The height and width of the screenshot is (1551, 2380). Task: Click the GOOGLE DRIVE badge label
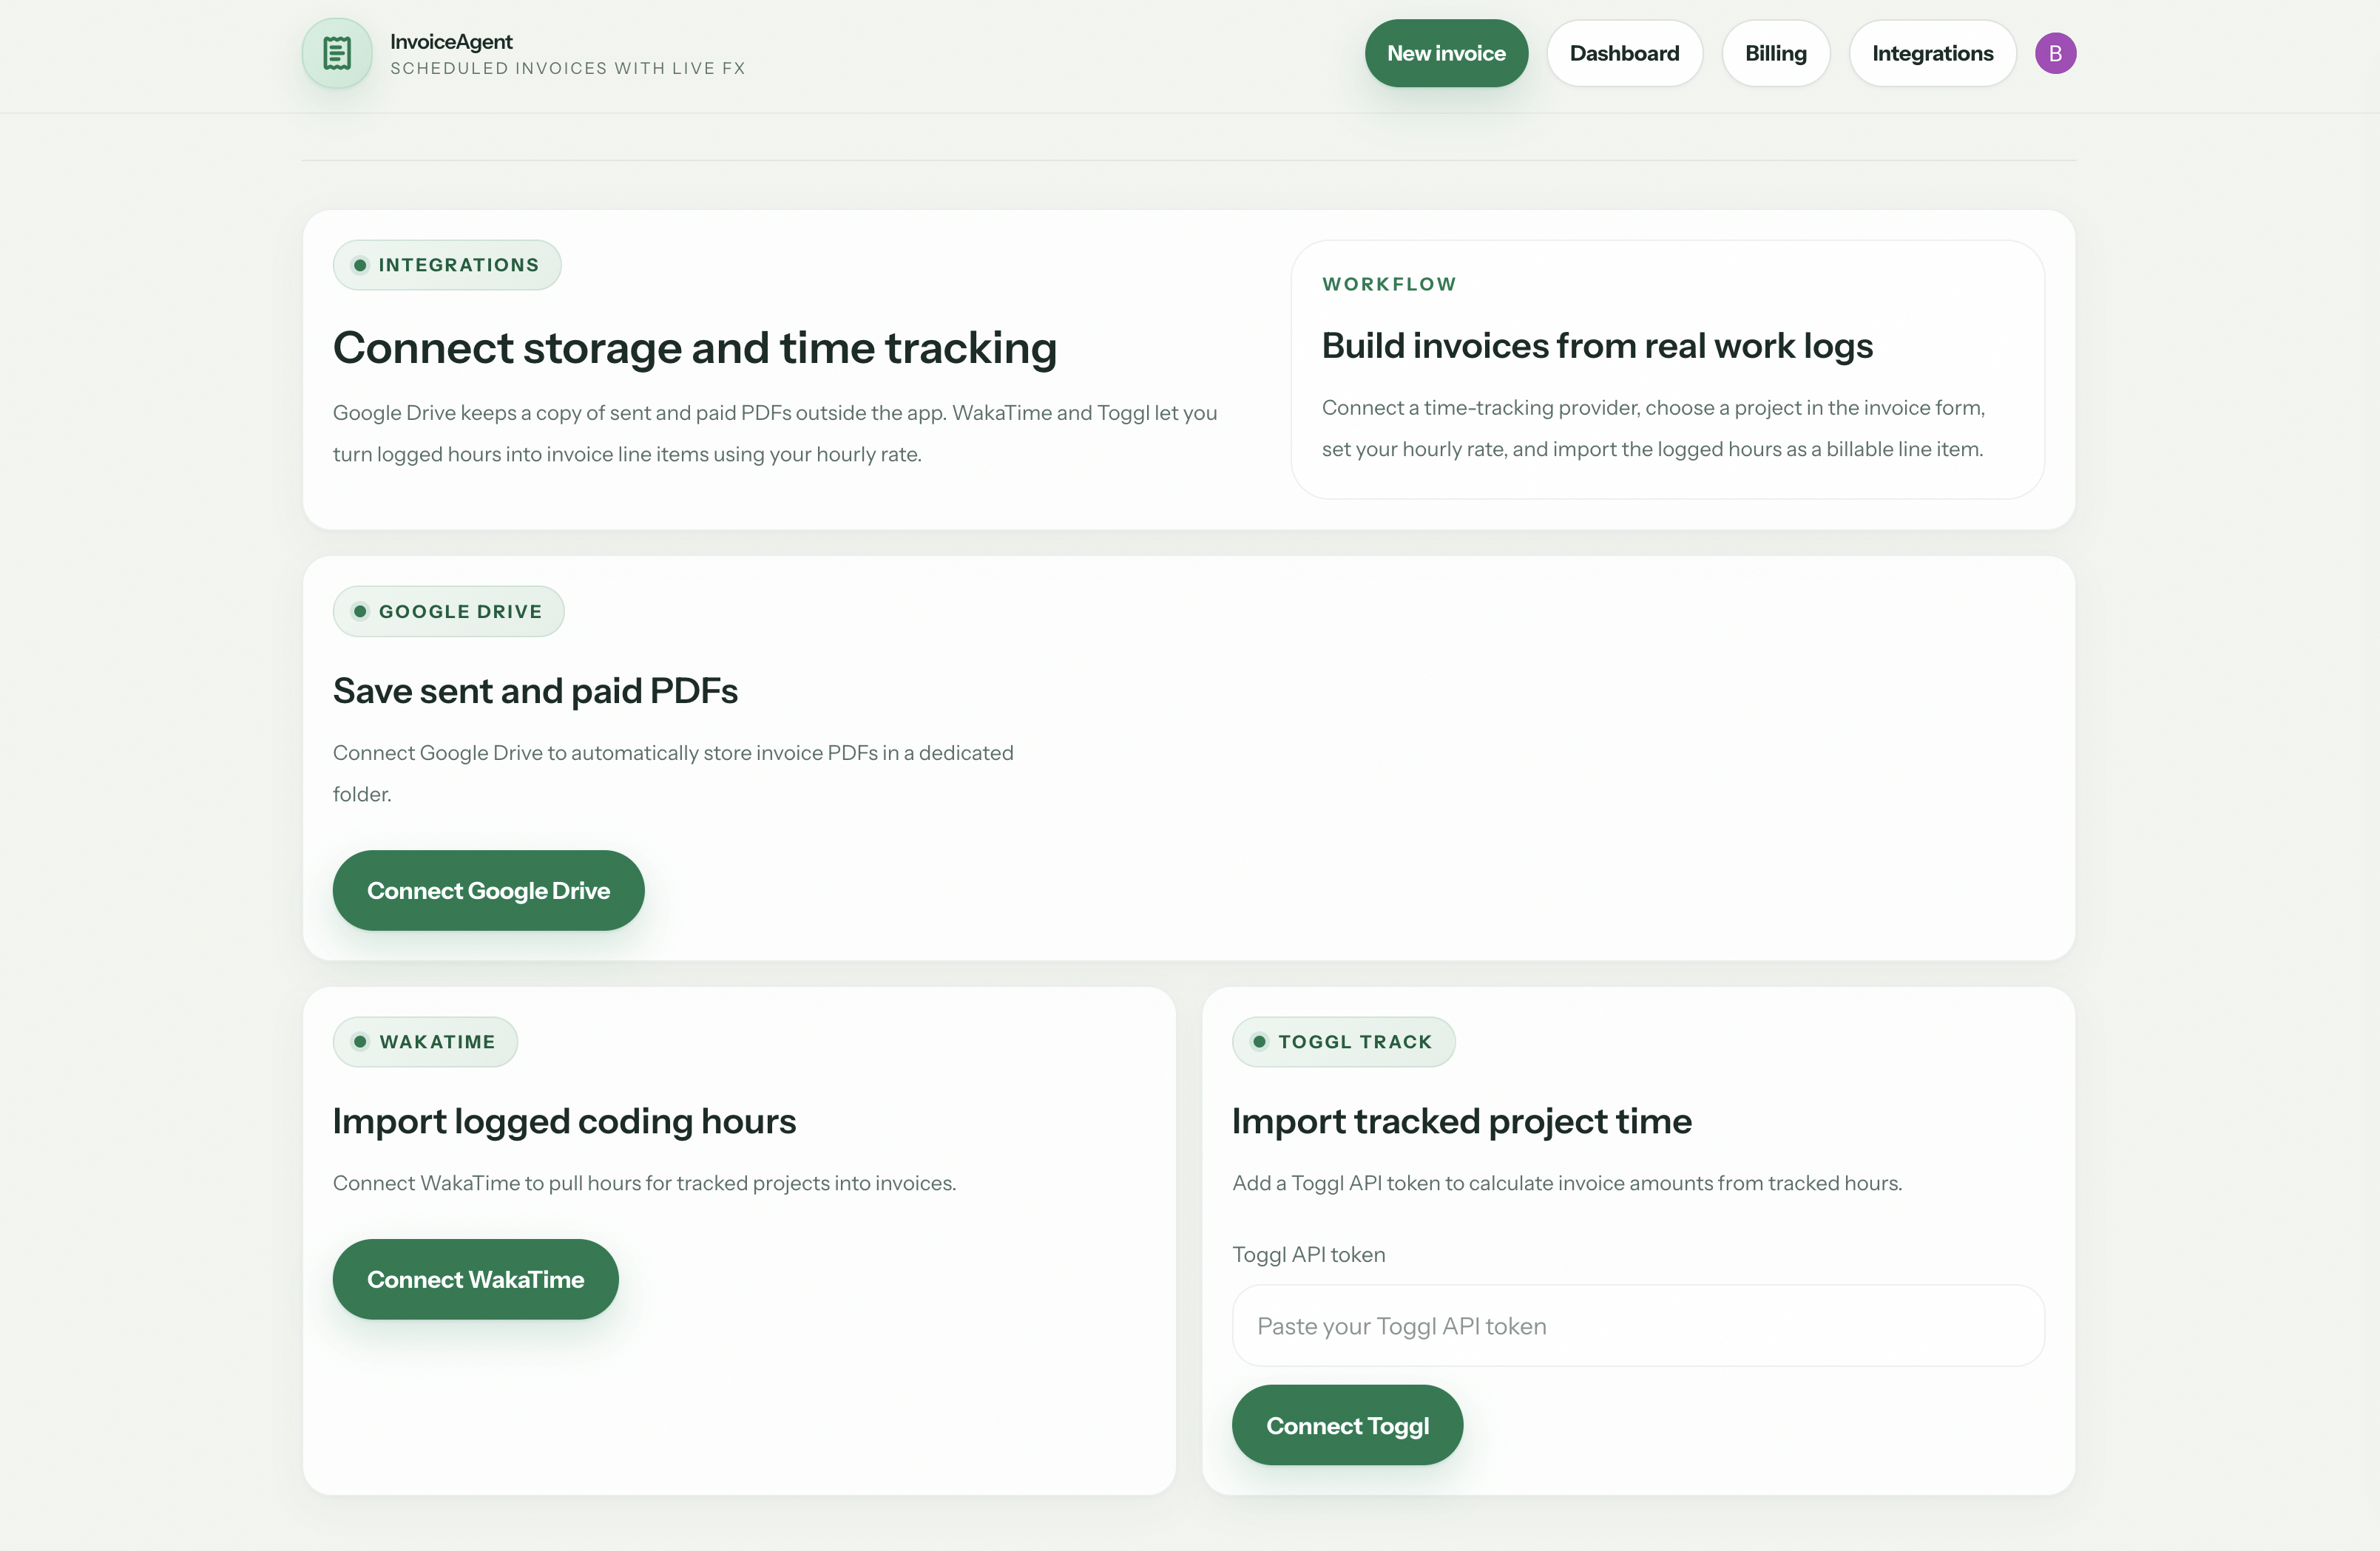[x=460, y=611]
